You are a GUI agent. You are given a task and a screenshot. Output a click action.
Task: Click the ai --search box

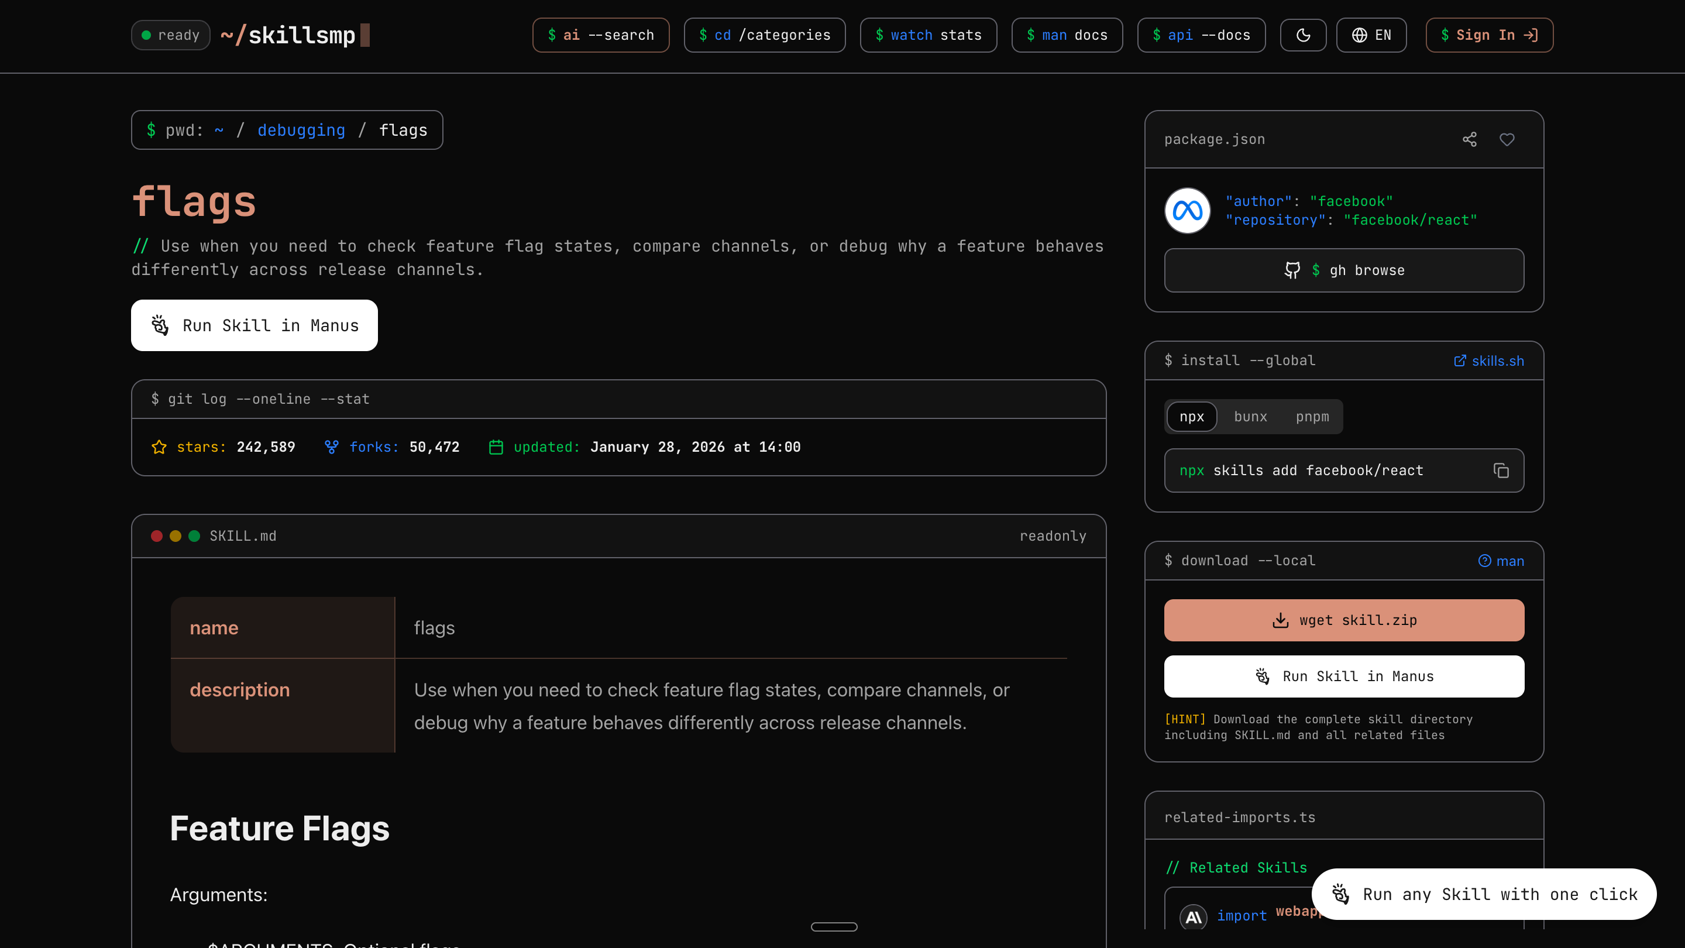pos(600,35)
